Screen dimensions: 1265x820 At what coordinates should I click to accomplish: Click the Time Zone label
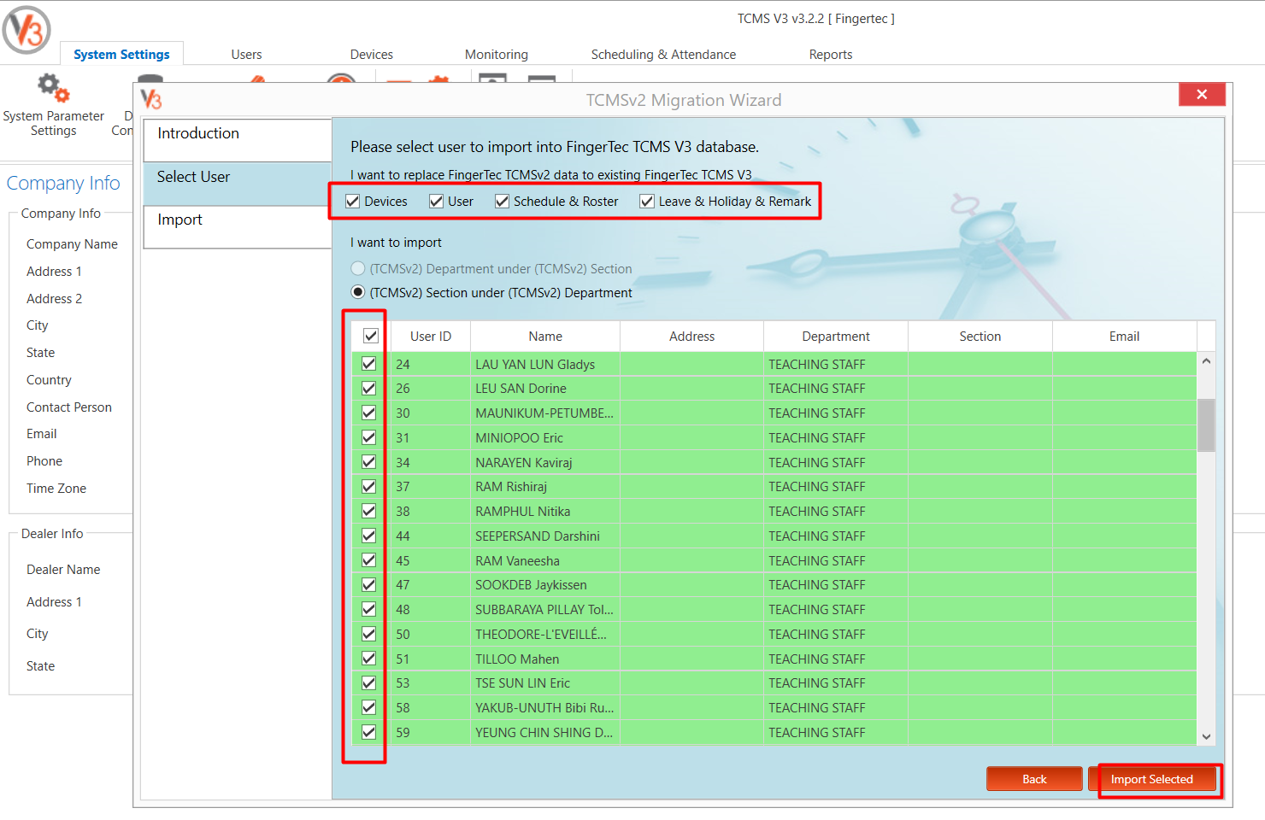[x=56, y=489]
